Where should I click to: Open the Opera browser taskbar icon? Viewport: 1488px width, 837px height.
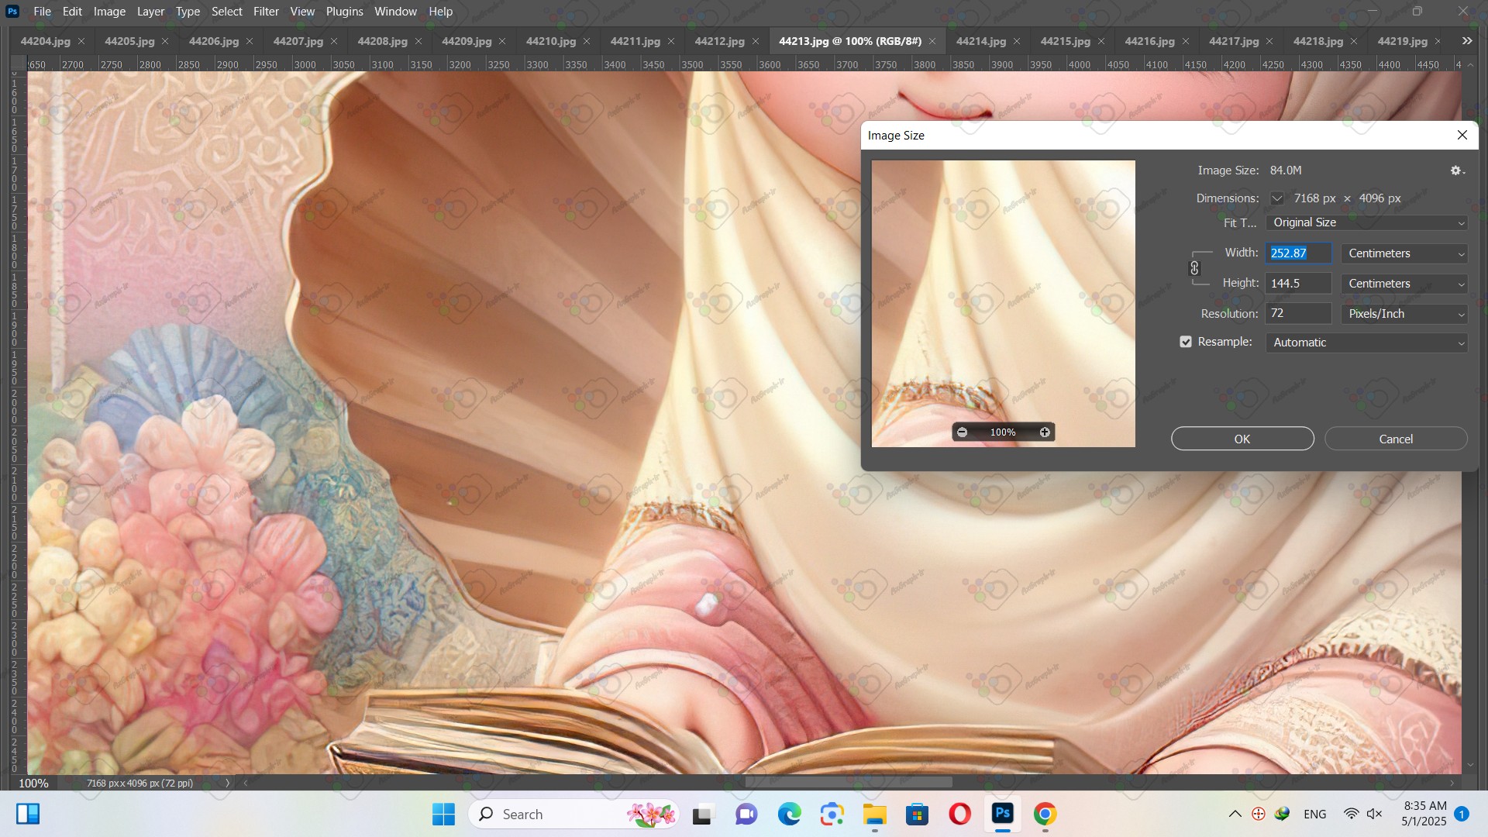coord(959,815)
